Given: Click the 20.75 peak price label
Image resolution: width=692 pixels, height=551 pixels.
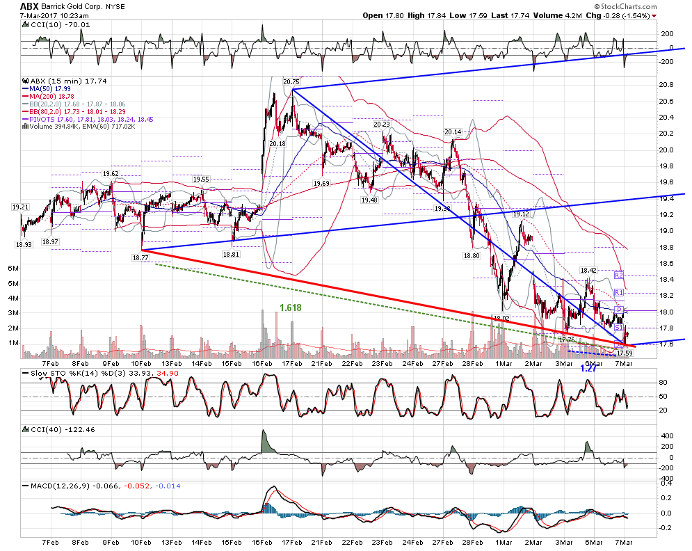Looking at the screenshot, I should 291,81.
